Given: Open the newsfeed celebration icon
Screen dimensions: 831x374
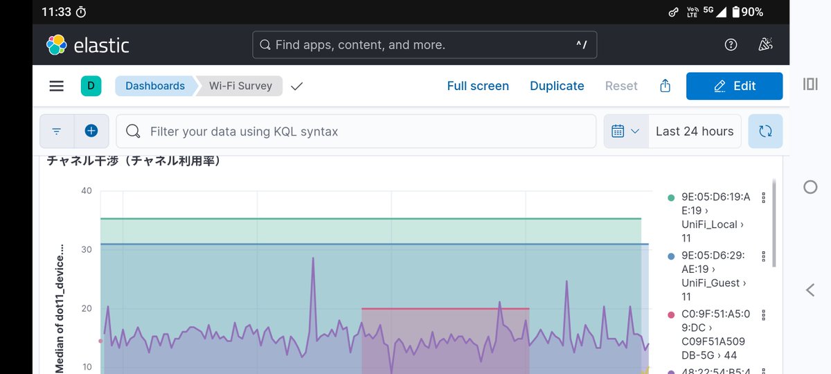Looking at the screenshot, I should (x=765, y=44).
